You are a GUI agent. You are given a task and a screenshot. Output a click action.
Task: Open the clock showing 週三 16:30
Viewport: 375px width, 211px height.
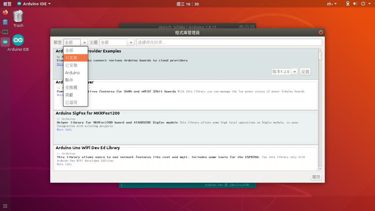(x=187, y=4)
